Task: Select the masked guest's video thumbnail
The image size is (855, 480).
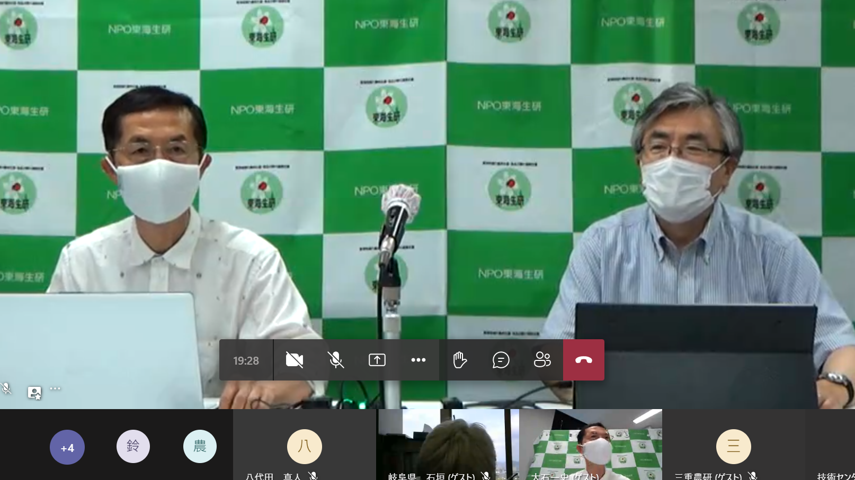Action: tap(591, 445)
